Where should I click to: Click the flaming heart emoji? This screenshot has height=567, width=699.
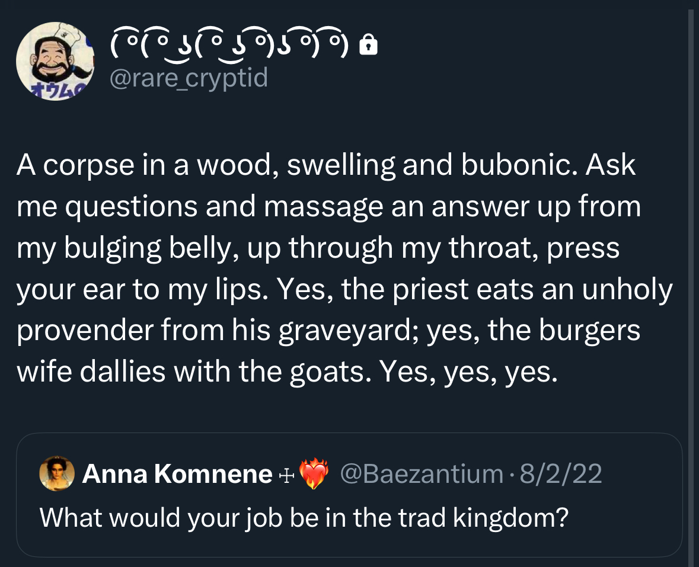pyautogui.click(x=314, y=475)
